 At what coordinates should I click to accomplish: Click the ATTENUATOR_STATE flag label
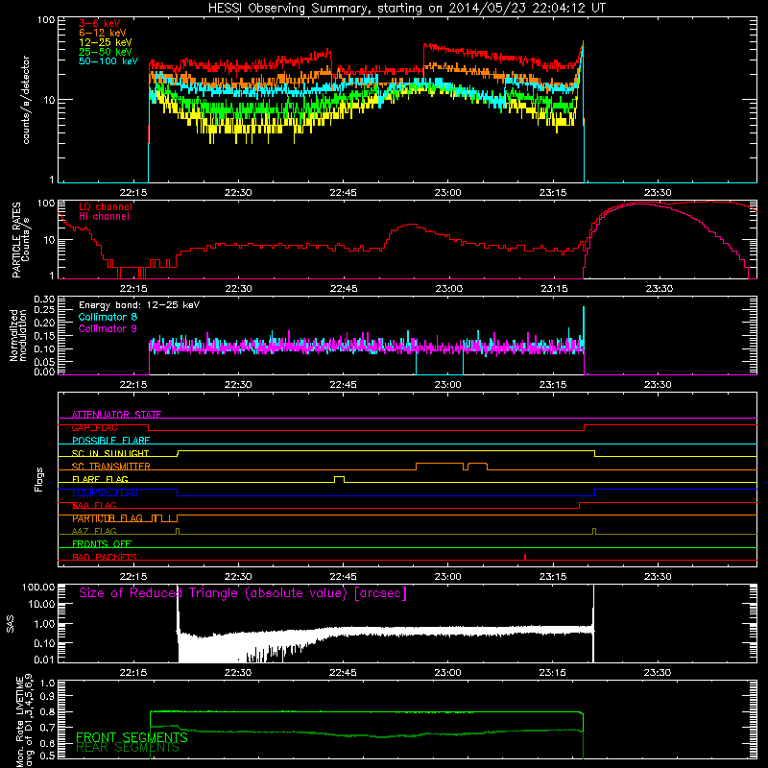tap(116, 415)
